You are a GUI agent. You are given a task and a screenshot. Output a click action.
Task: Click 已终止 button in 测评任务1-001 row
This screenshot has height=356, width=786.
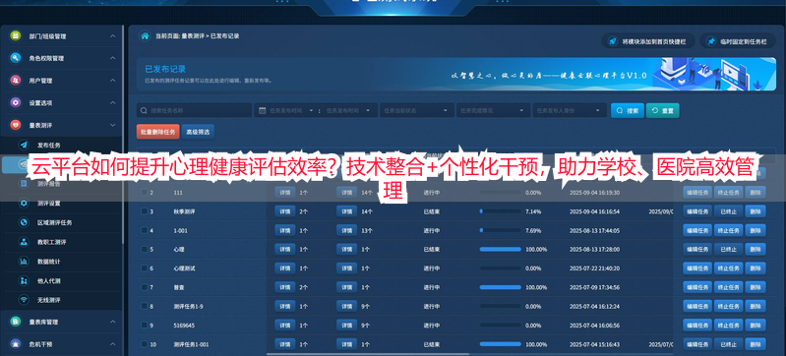728,344
